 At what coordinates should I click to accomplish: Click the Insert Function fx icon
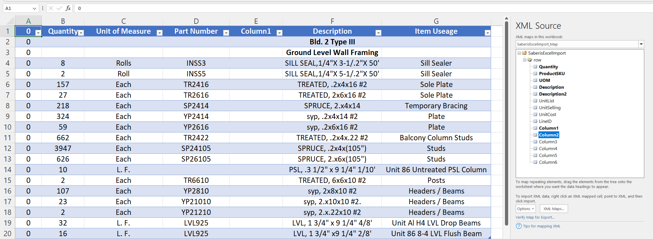pyautogui.click(x=68, y=8)
